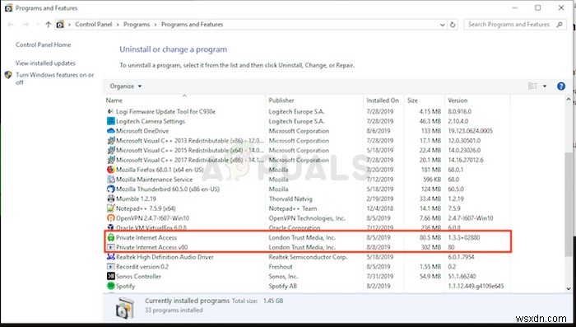Click version 1.3.3+02880 cell
The height and width of the screenshot is (327, 576).
point(464,237)
